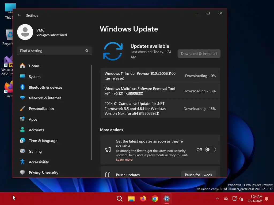This screenshot has height=205, width=274.
Task: Click the Personalization paintbrush icon
Action: 22,108
